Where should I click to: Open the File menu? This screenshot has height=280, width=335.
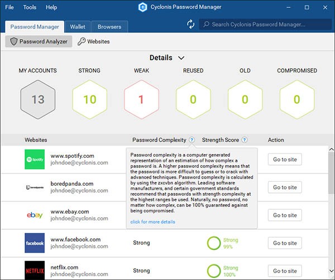(x=9, y=7)
